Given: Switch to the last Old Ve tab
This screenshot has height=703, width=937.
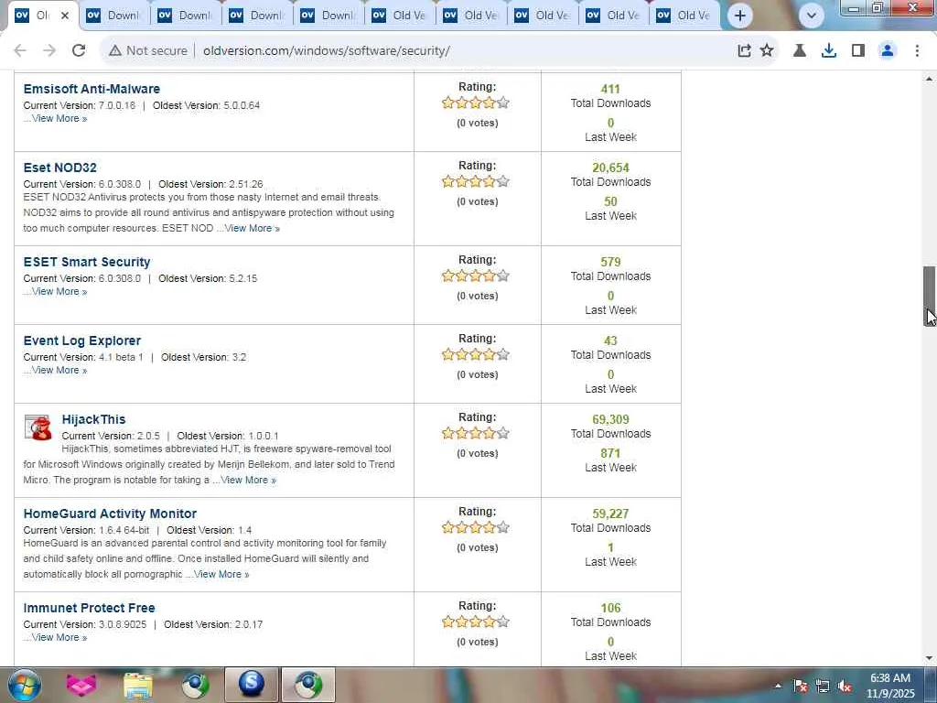Looking at the screenshot, I should point(684,16).
